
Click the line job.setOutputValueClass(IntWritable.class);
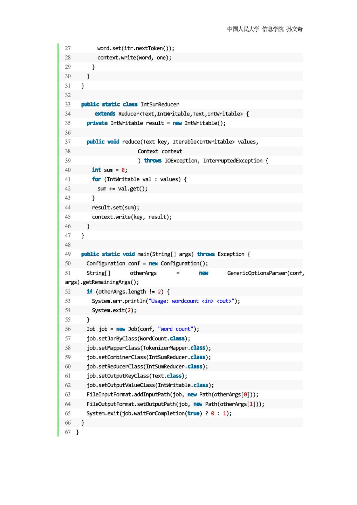pyautogui.click(x=150, y=385)
